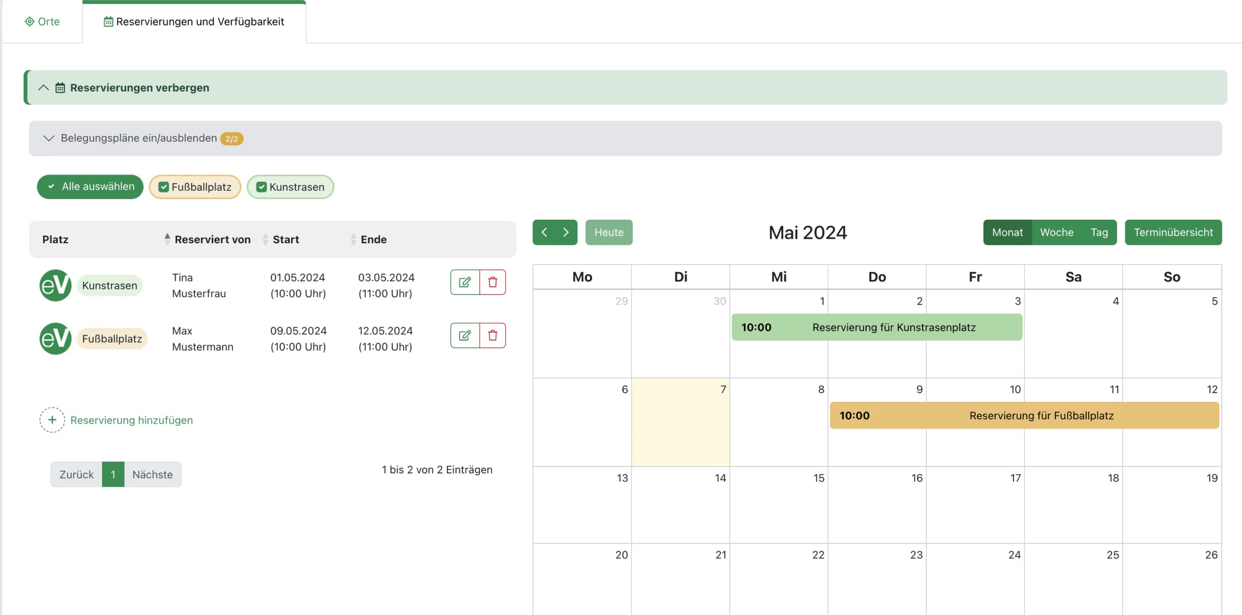
Task: Sort by Start column arrows
Action: pos(265,239)
